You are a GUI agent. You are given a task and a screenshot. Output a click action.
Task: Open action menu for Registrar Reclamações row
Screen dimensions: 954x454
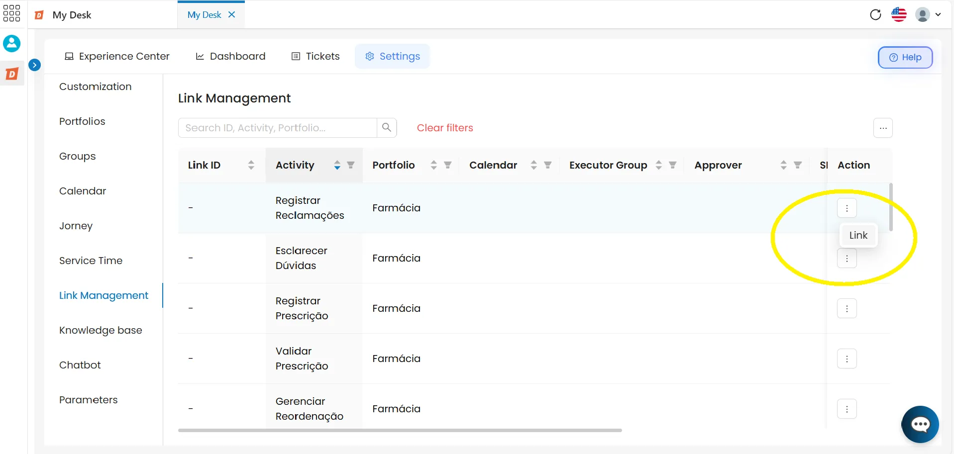coord(847,208)
